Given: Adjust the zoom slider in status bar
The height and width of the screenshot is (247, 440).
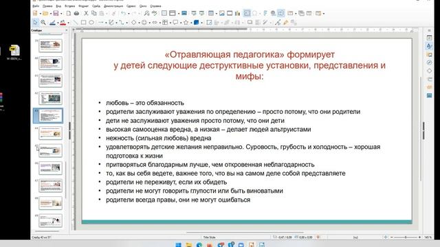Looking at the screenshot, I should click(406, 237).
